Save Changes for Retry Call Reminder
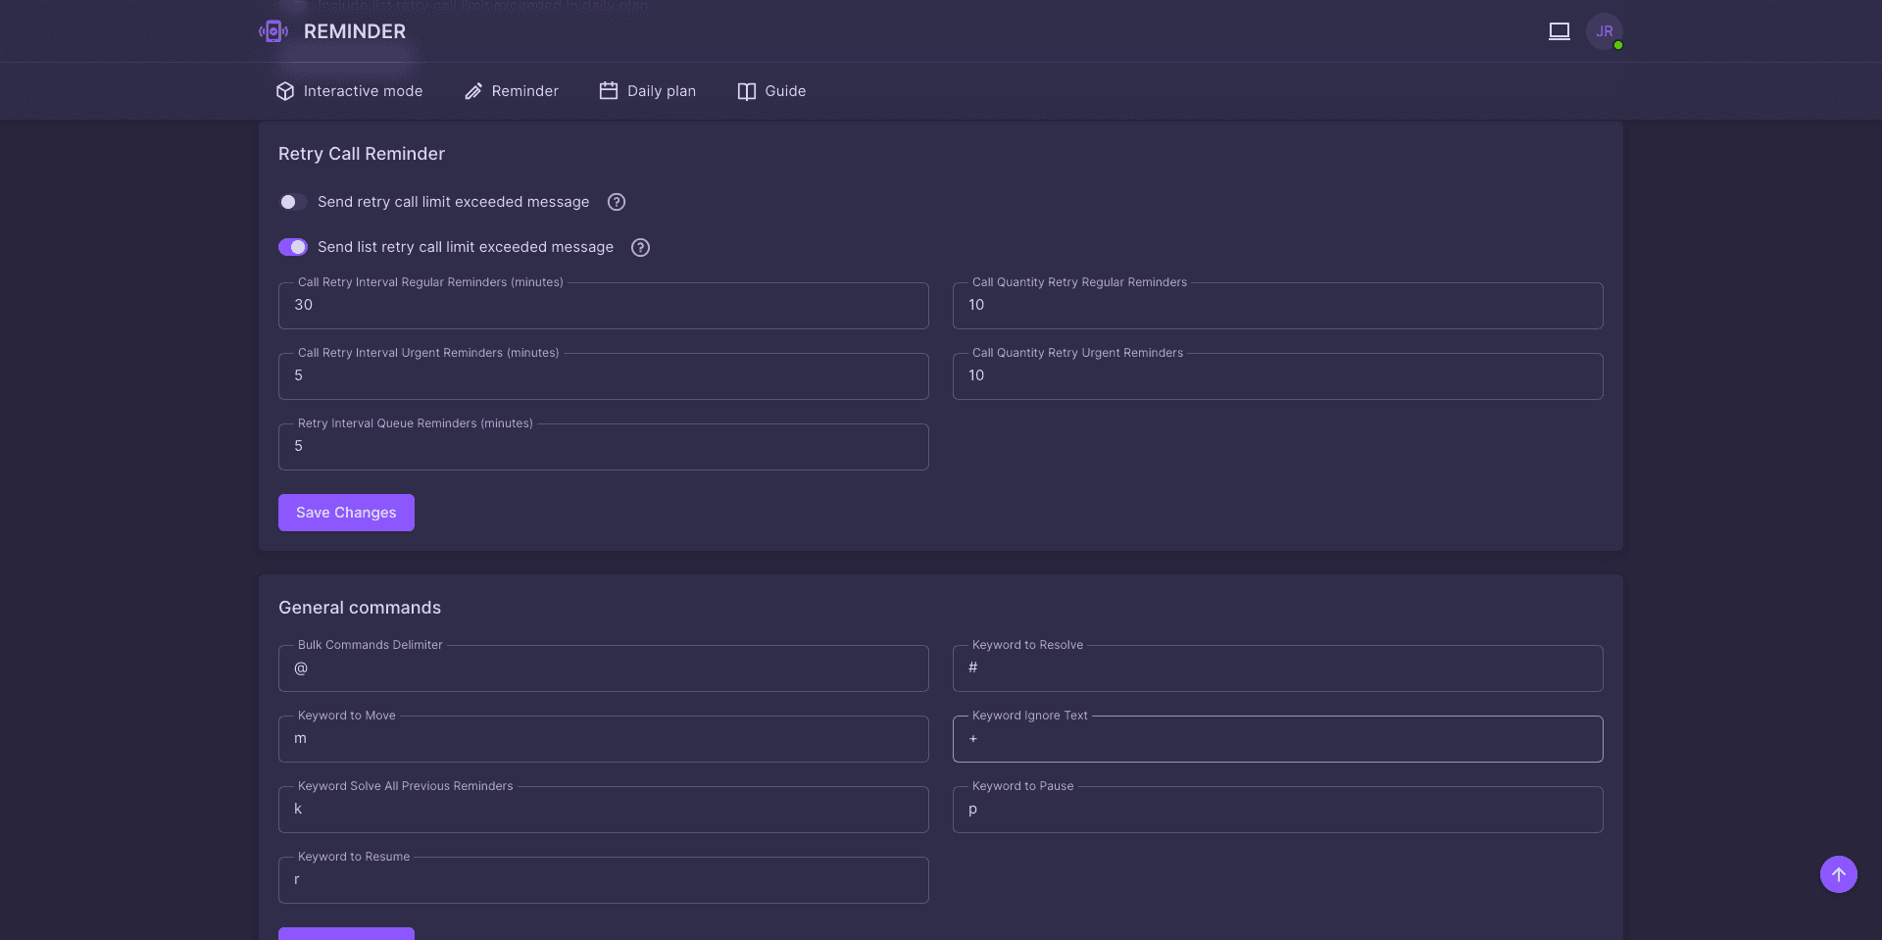1882x940 pixels. [346, 513]
